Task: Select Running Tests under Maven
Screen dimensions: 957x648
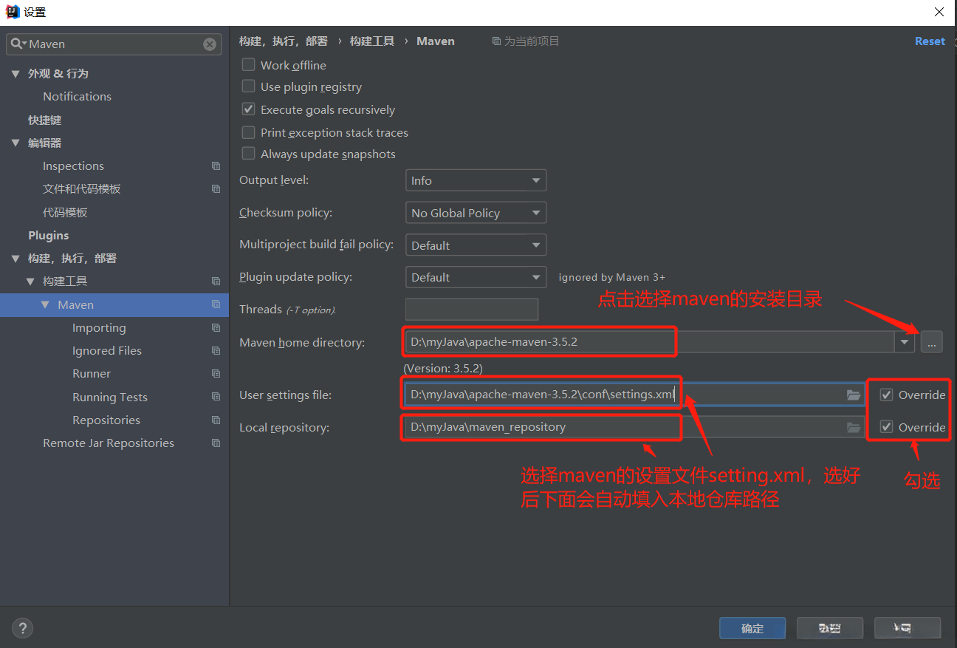Action: tap(110, 398)
